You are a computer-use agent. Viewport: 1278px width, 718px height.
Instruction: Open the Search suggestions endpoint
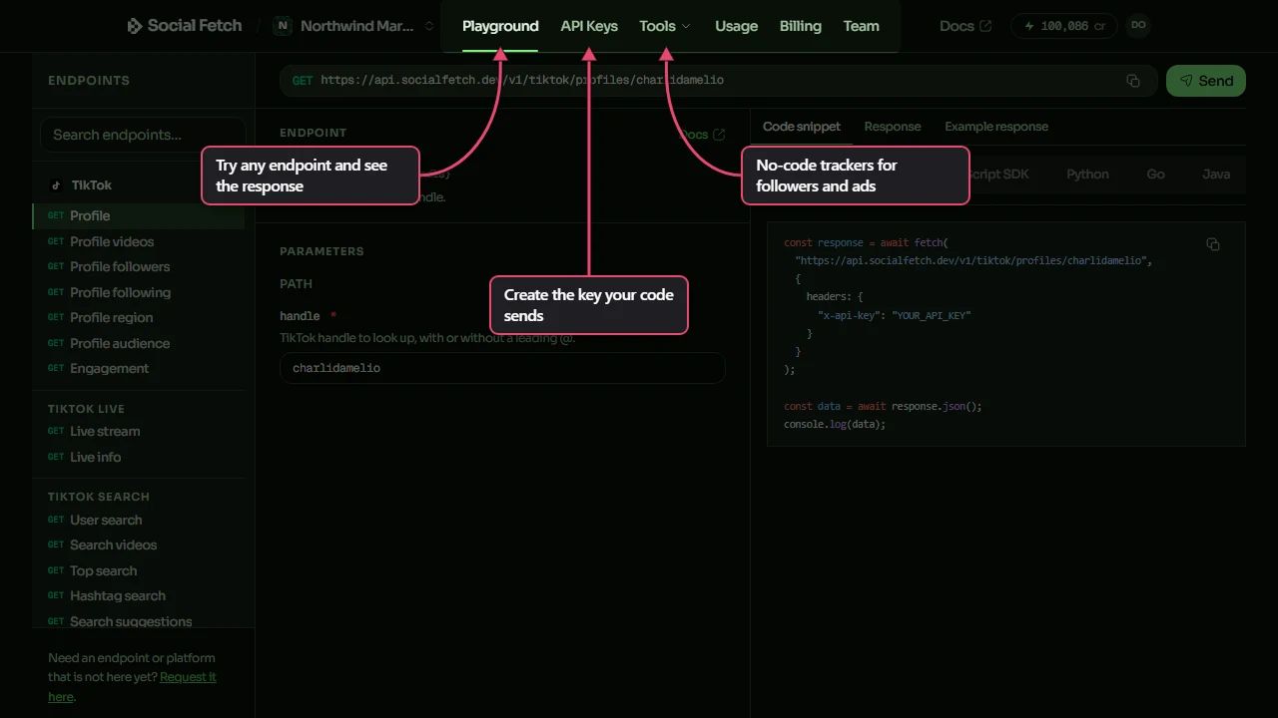(x=139, y=621)
